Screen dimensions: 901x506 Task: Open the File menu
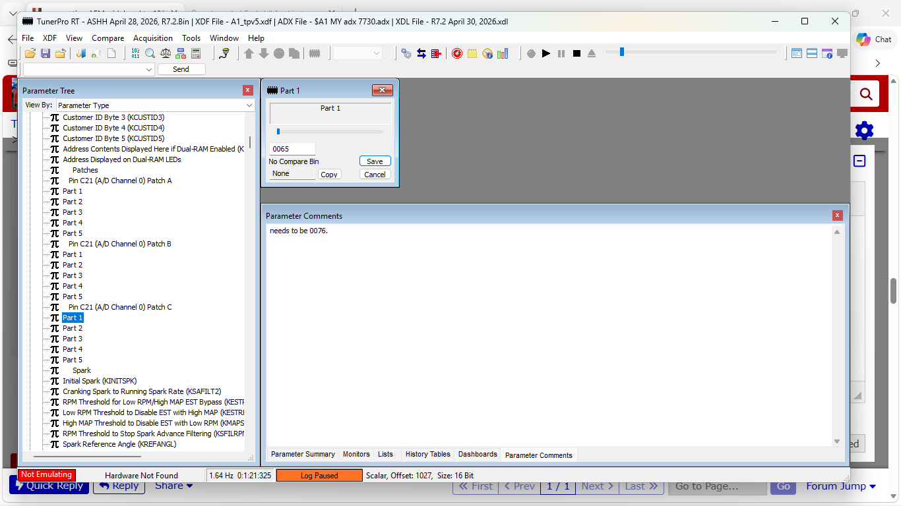pos(28,38)
